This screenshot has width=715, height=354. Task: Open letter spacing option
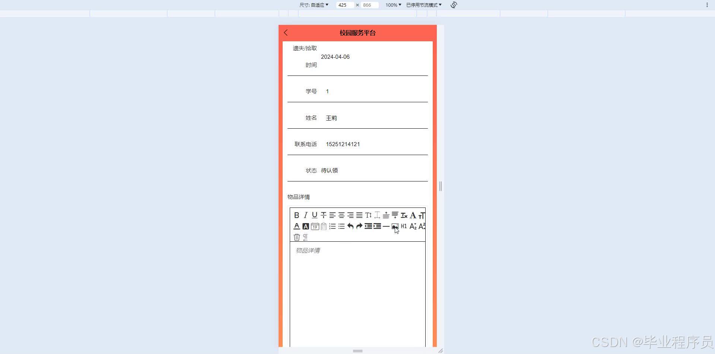pyautogui.click(x=377, y=215)
